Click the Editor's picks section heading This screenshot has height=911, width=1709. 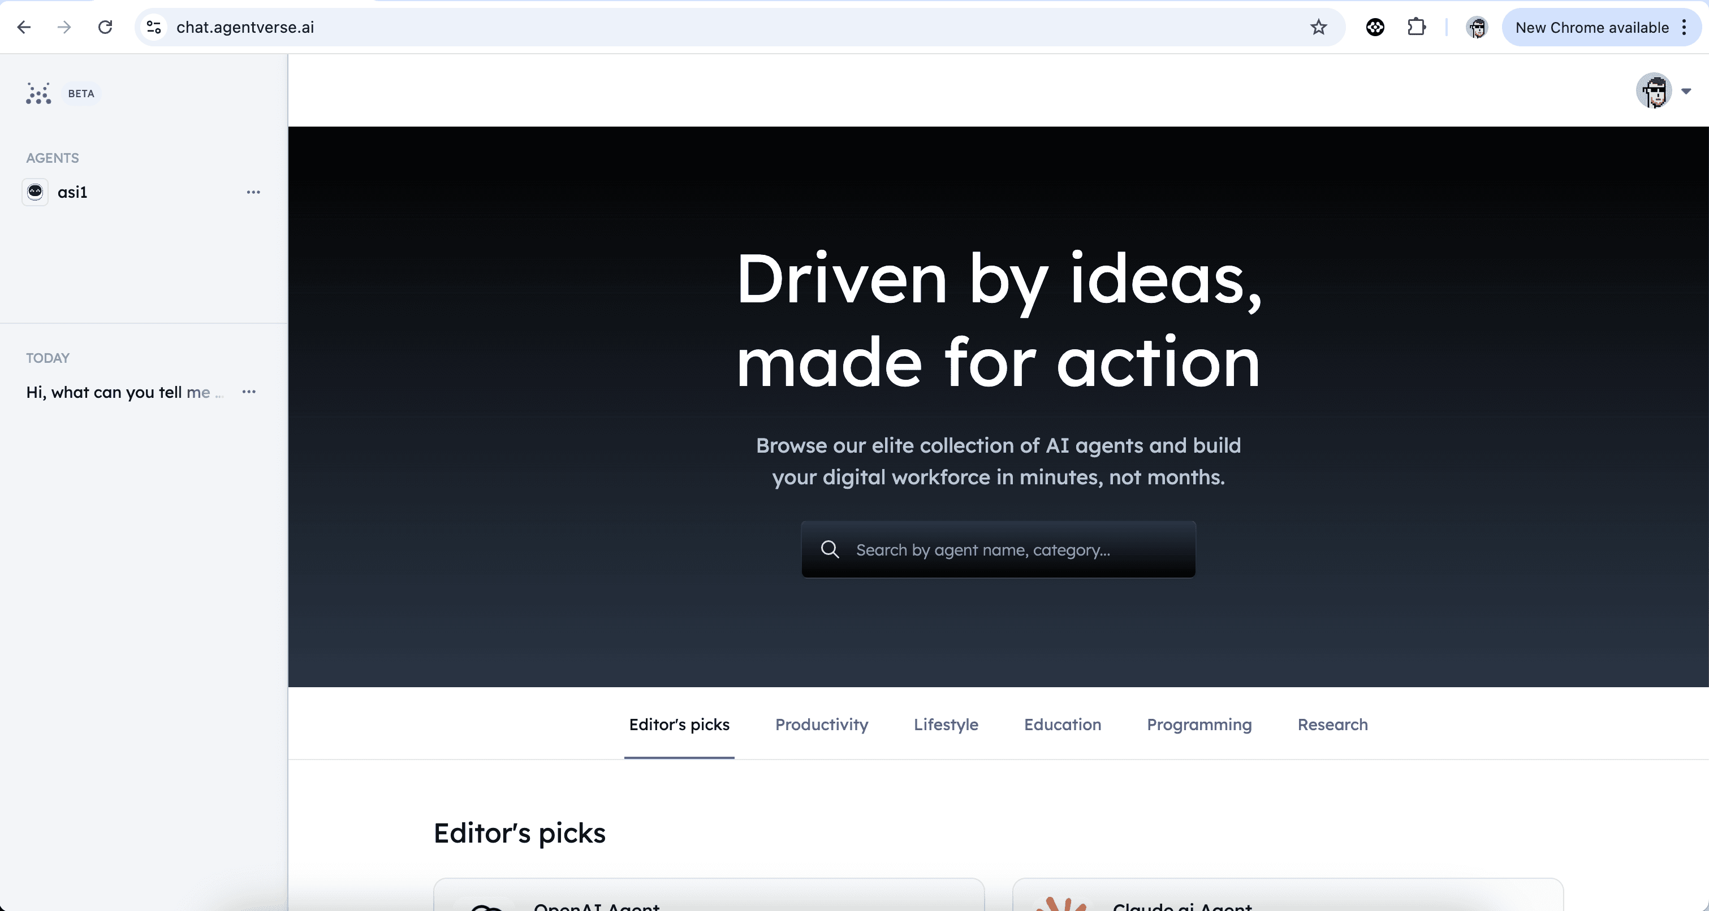(520, 834)
